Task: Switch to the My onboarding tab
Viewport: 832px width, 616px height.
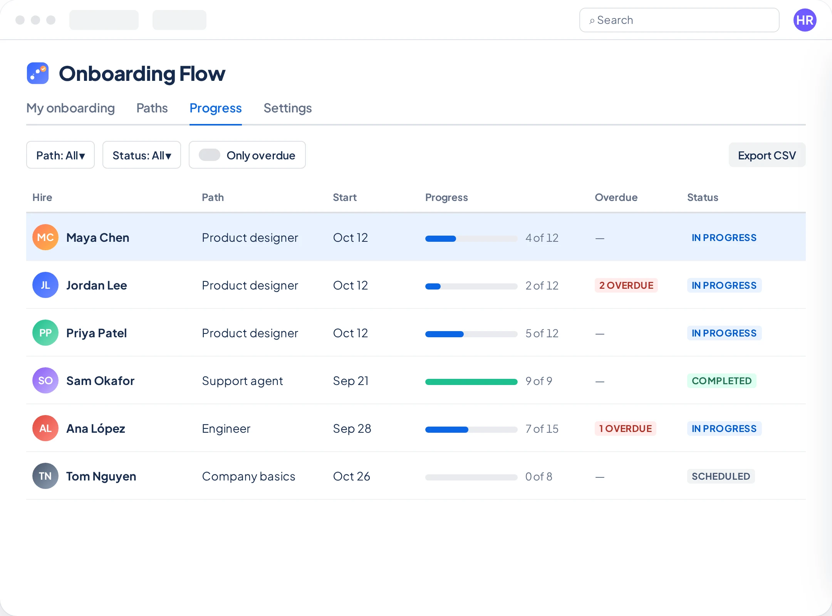Action: [x=70, y=108]
